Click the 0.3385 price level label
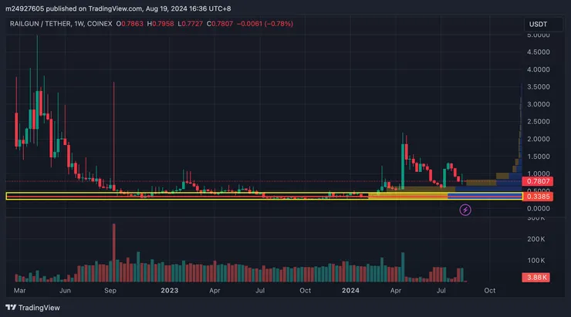Viewport: 571px width, 317px height. (x=538, y=197)
